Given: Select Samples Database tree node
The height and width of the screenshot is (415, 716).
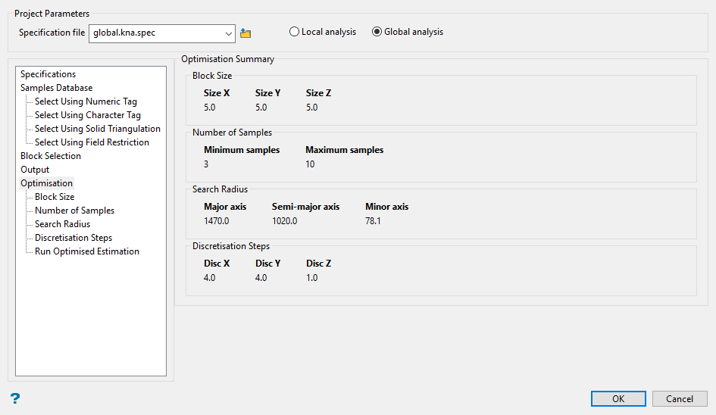Looking at the screenshot, I should coord(56,88).
